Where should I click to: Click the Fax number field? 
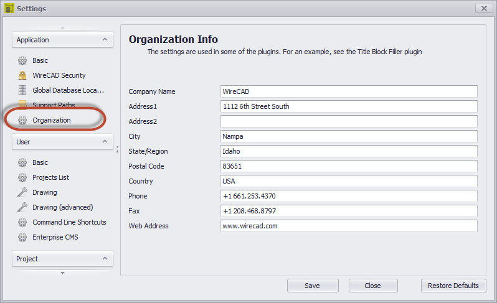[x=349, y=211]
